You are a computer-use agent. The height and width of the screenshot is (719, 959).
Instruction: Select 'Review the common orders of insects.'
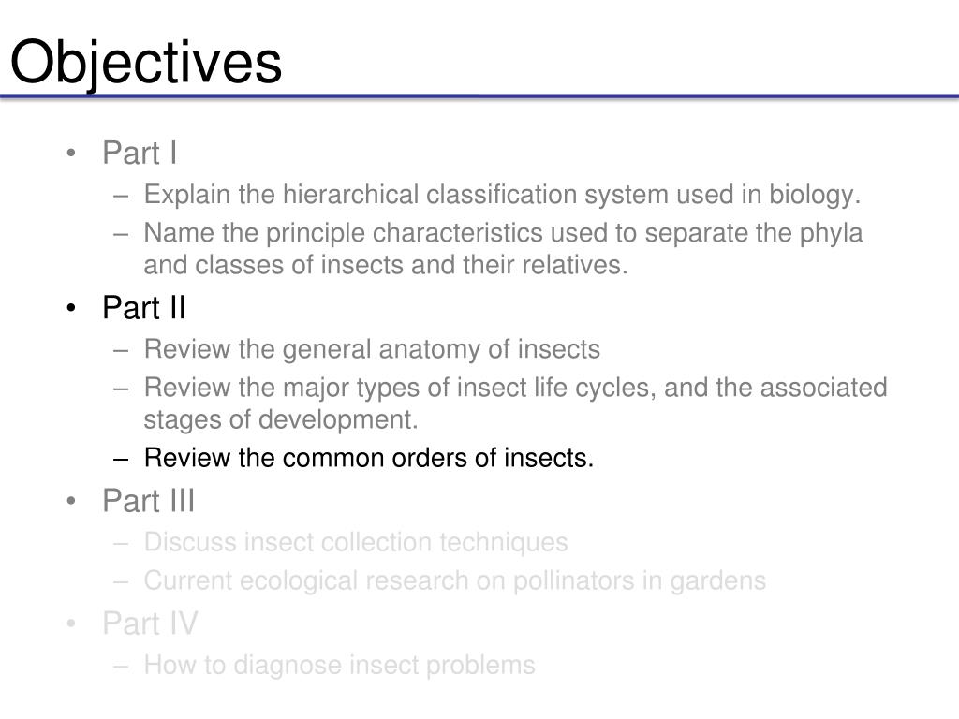[369, 458]
